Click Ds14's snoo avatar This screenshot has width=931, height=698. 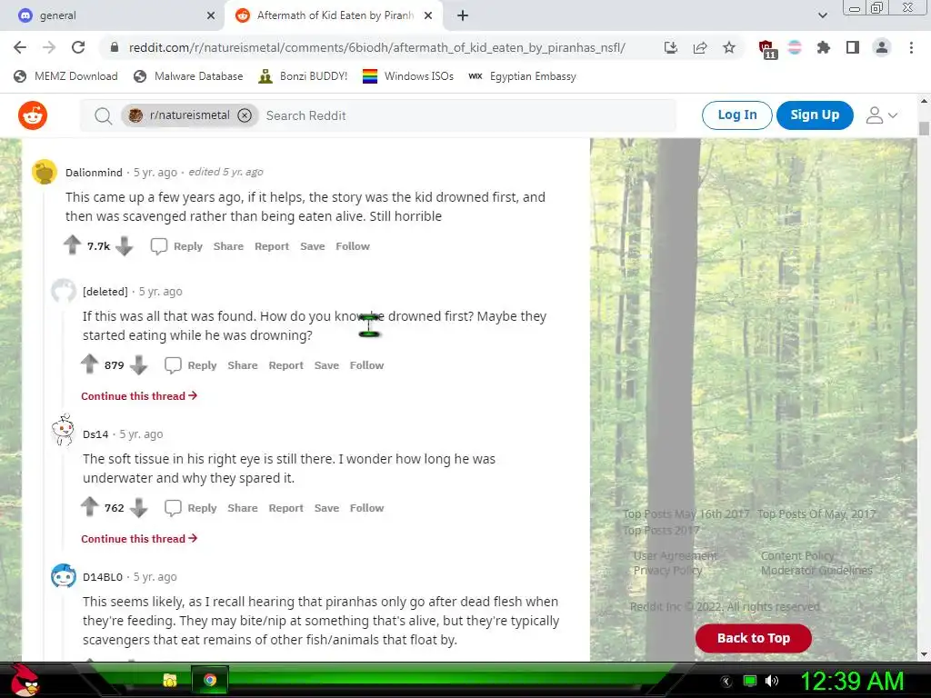pyautogui.click(x=63, y=429)
